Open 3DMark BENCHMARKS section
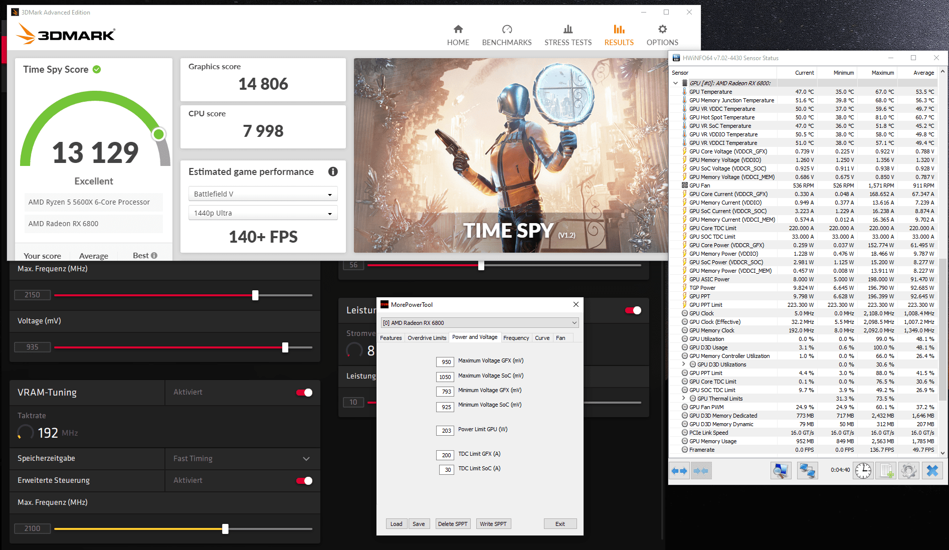 click(x=507, y=35)
